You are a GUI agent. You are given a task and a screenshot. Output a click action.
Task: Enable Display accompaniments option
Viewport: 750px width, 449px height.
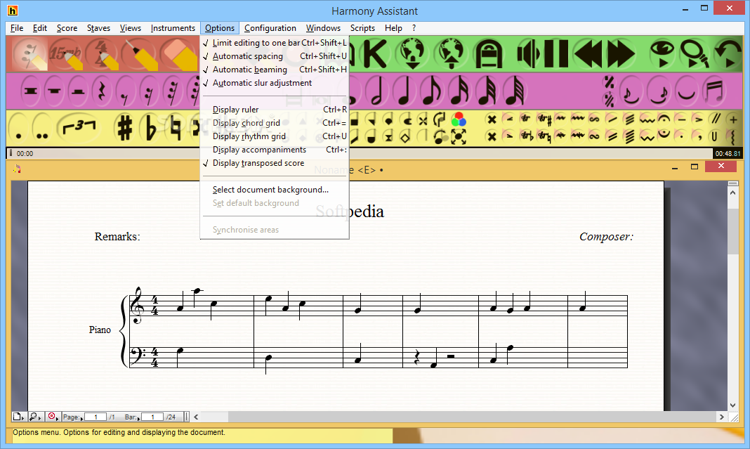click(275, 150)
